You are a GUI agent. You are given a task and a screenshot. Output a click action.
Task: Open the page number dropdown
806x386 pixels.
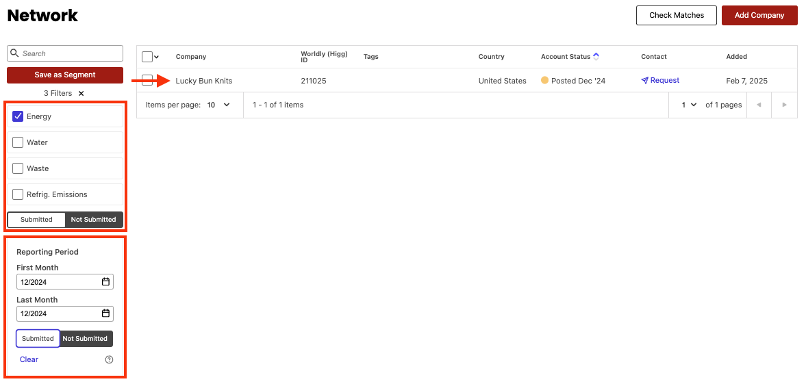point(690,105)
